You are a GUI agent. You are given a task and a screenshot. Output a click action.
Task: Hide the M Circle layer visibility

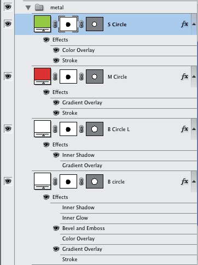point(8,76)
